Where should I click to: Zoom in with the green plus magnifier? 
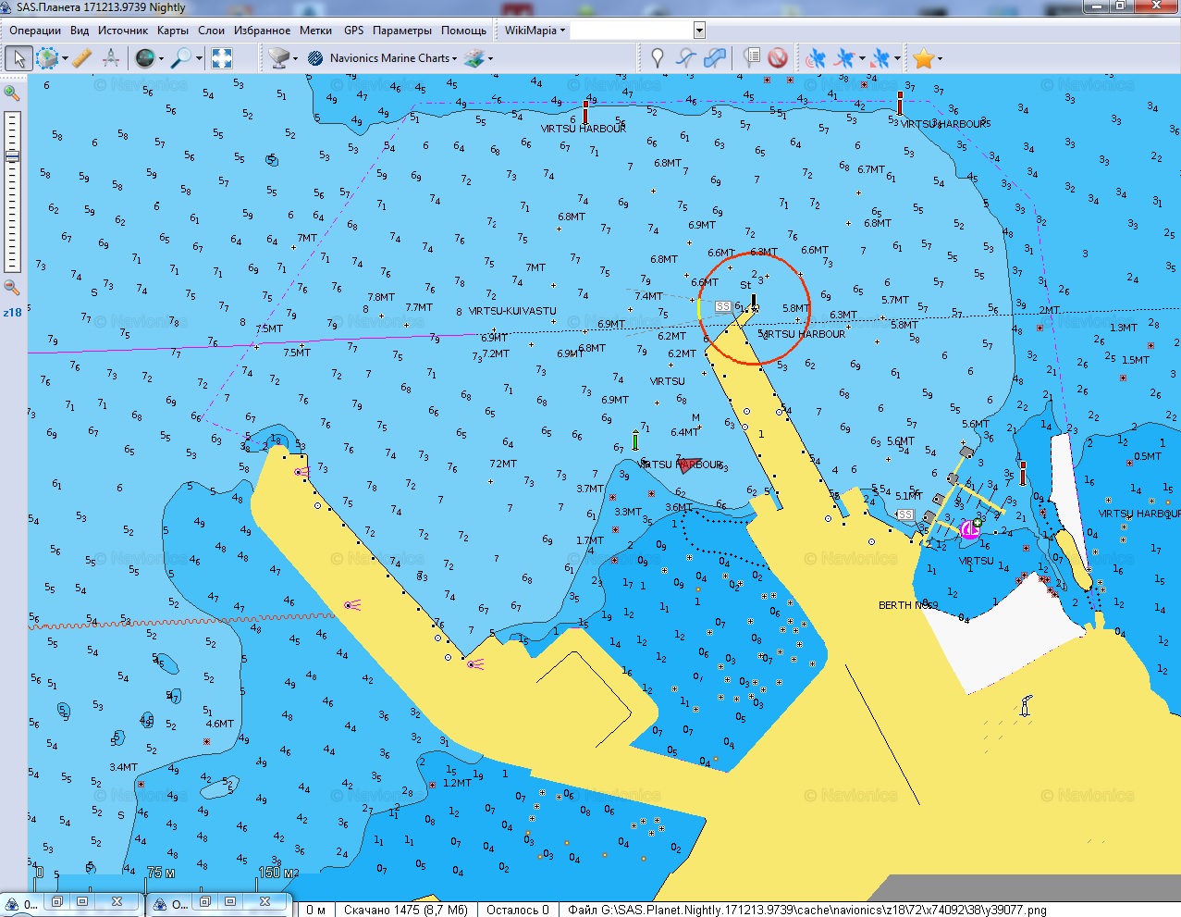point(12,93)
